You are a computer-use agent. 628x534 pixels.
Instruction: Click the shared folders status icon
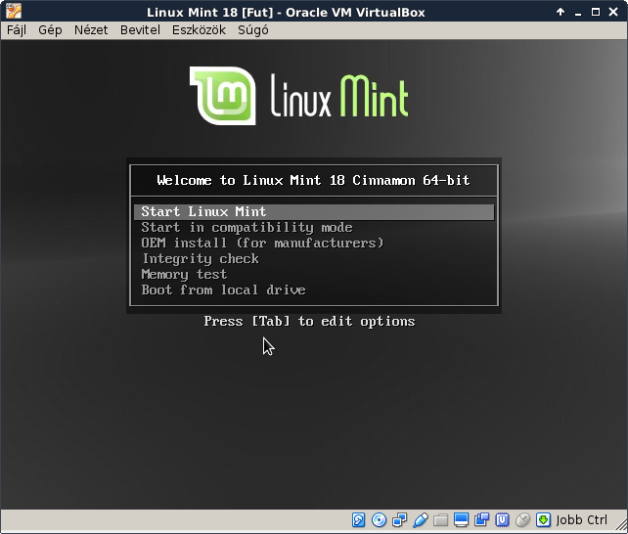point(440,520)
